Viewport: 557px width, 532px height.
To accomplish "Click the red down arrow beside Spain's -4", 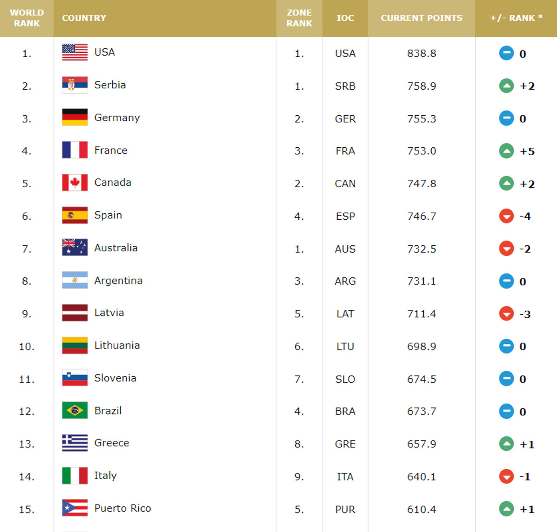I will pos(506,216).
